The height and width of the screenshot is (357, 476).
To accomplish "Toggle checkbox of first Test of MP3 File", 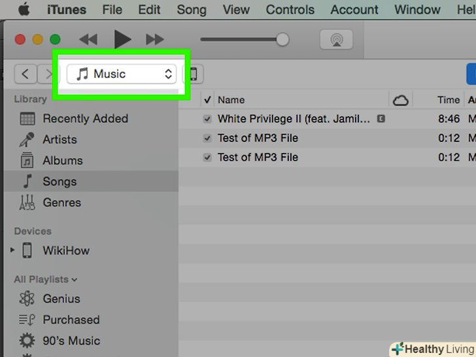I will [x=207, y=139].
